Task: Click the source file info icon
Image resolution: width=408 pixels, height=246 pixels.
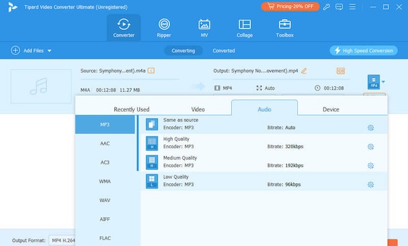Action: pos(151,71)
